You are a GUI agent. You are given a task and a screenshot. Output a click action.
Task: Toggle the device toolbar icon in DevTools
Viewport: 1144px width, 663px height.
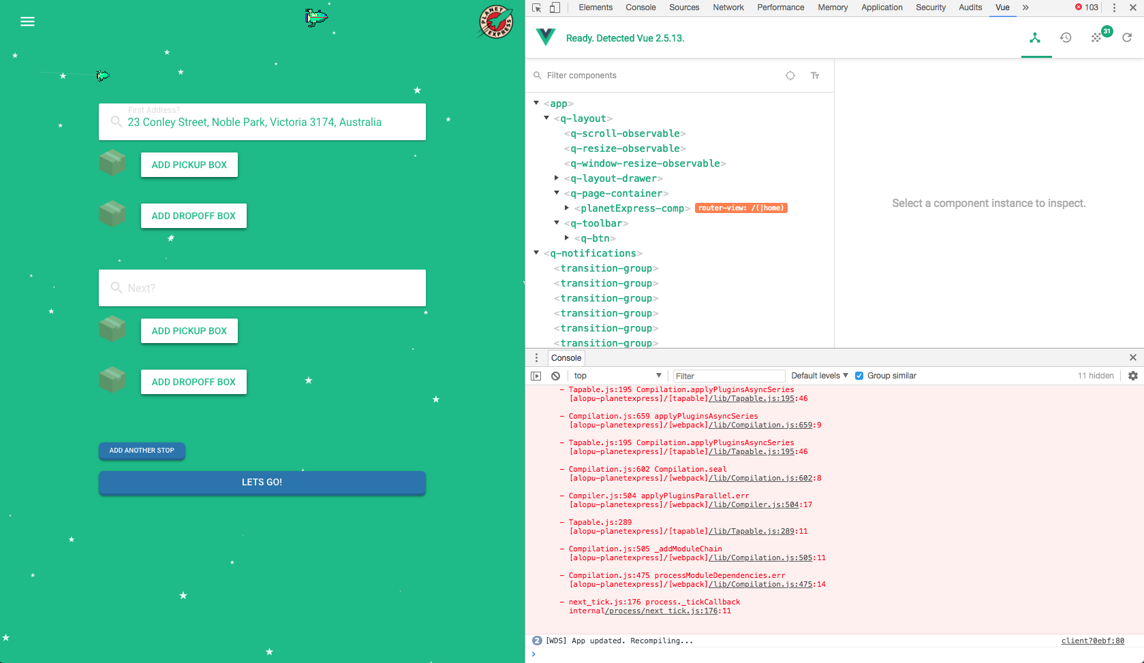554,7
